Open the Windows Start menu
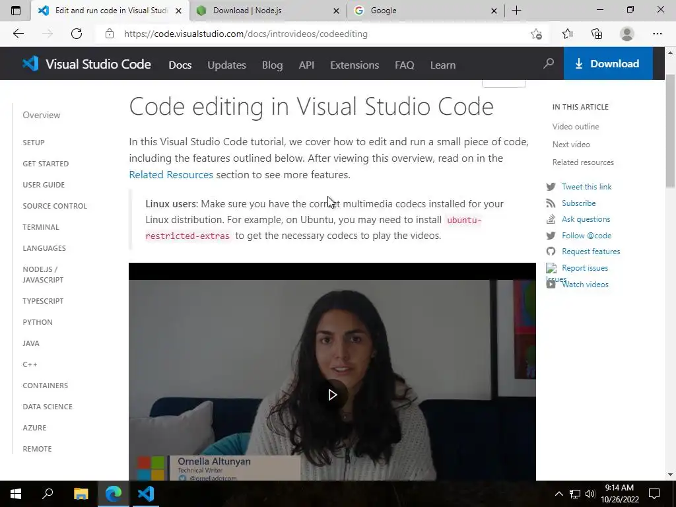Viewport: 676px width, 507px height. tap(16, 494)
